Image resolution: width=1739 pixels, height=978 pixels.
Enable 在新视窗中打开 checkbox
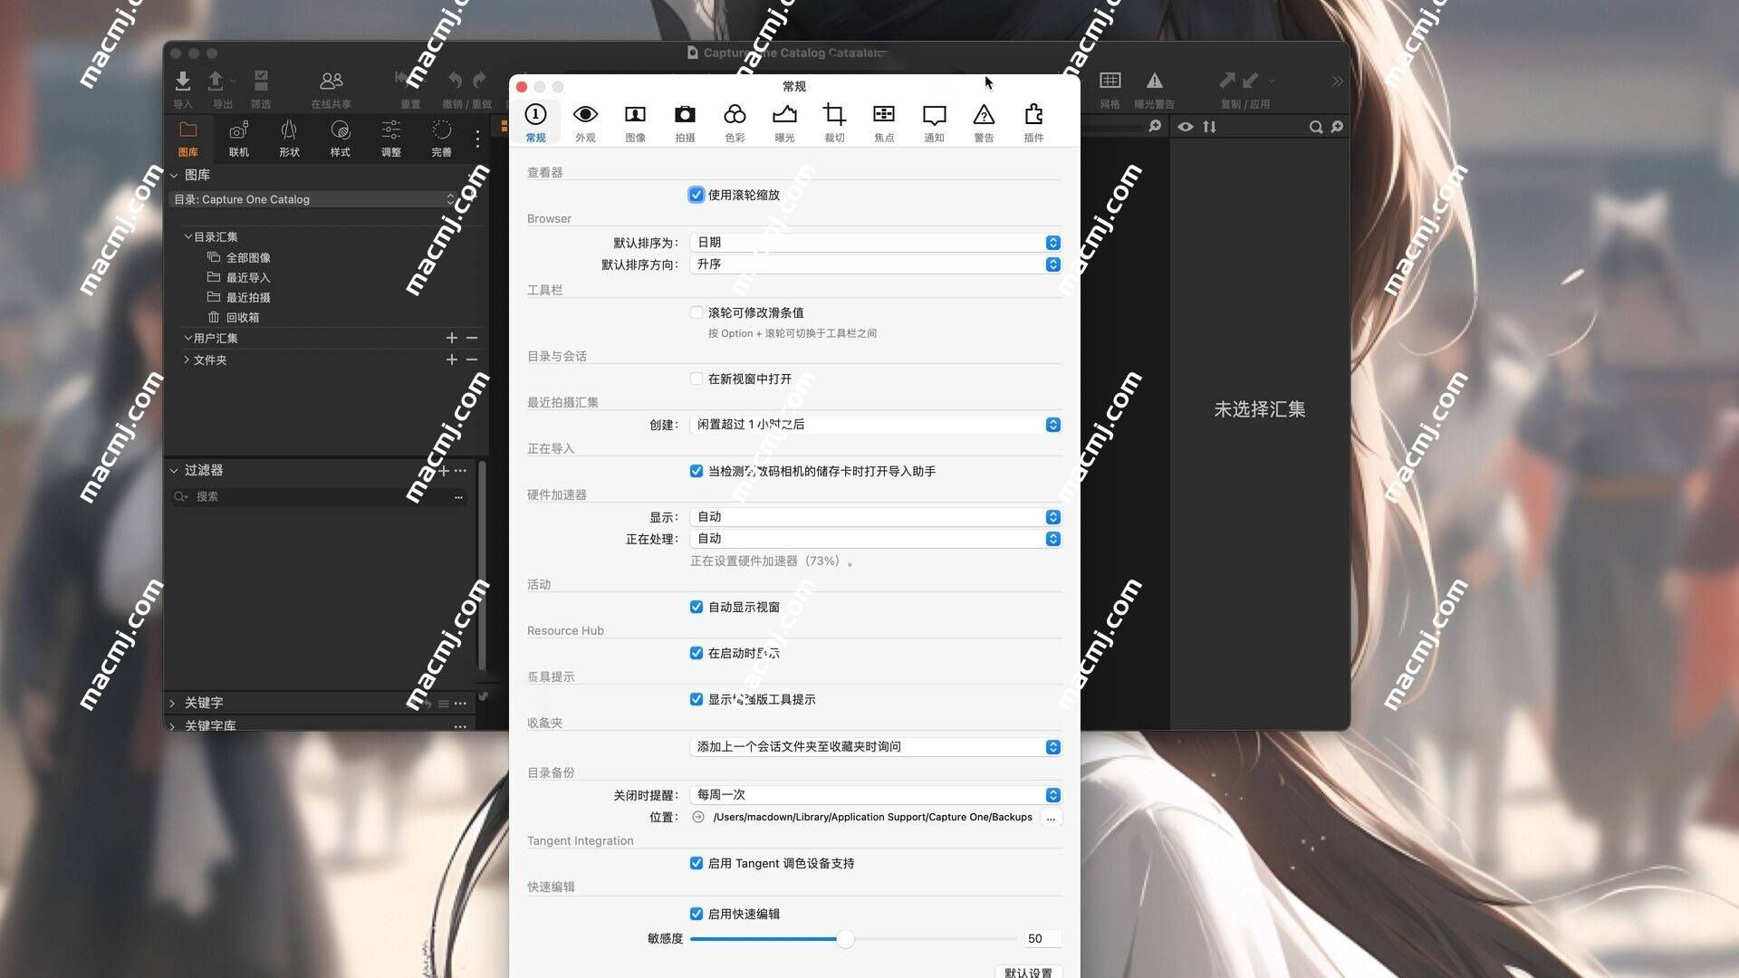click(696, 379)
